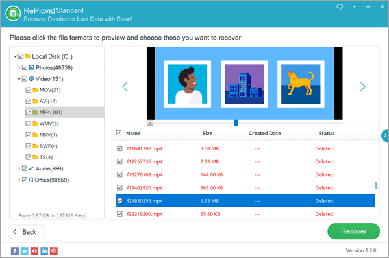Uncheck the f21830256.mp4 file checkbox
The height and width of the screenshot is (258, 389).
pos(119,200)
